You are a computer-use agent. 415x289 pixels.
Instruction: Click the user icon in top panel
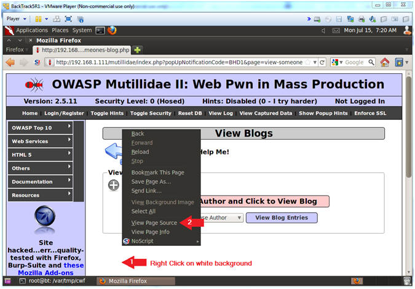pyautogui.click(x=407, y=30)
